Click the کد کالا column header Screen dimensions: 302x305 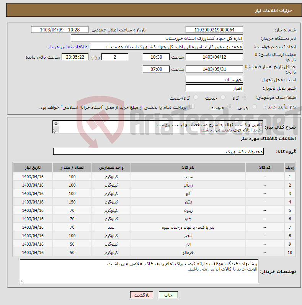(x=265, y=167)
